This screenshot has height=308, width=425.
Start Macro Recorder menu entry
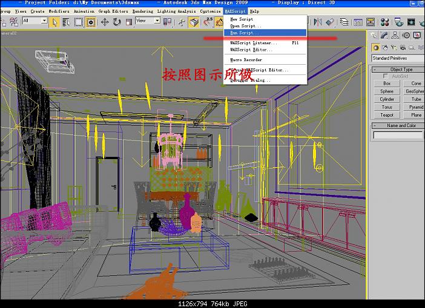(265, 59)
